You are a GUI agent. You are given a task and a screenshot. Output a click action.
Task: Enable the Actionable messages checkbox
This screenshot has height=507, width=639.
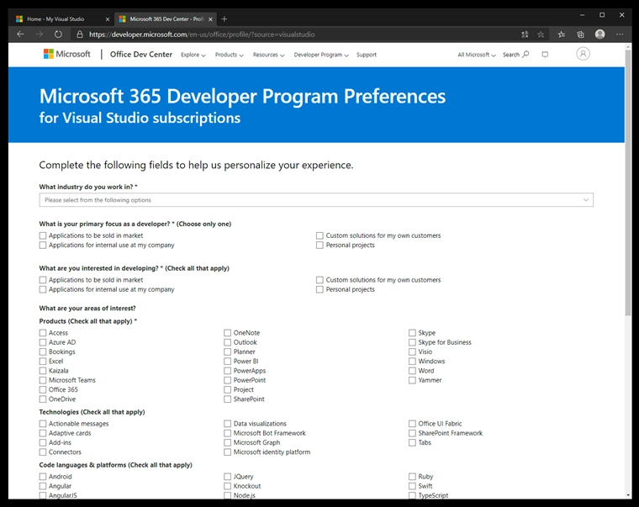point(43,424)
